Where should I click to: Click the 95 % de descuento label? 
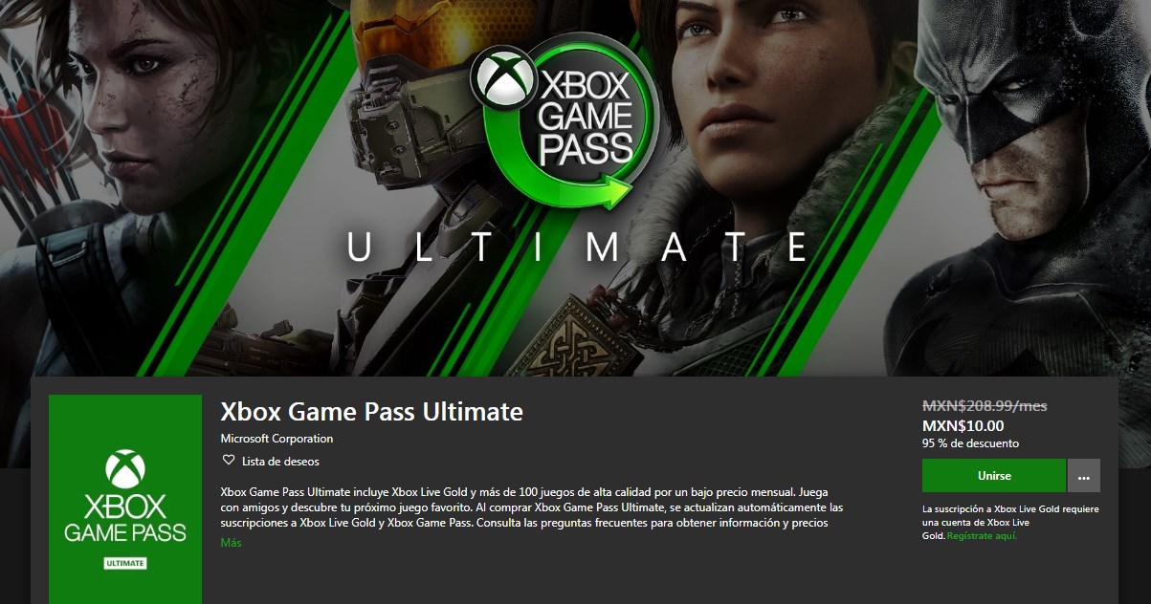click(x=970, y=443)
